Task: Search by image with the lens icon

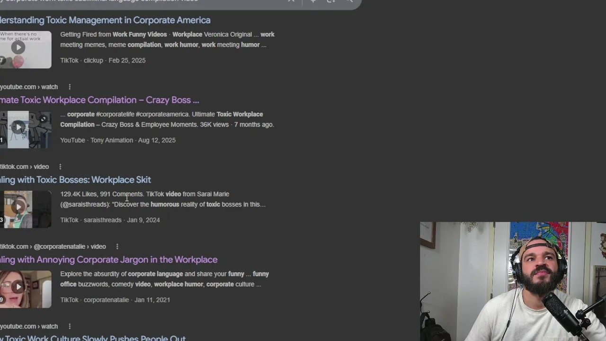Action: tap(331, 1)
